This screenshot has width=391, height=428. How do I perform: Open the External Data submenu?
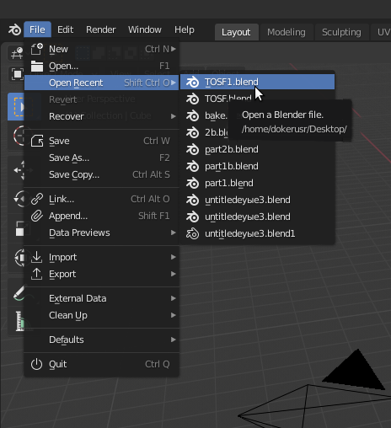(x=102, y=298)
